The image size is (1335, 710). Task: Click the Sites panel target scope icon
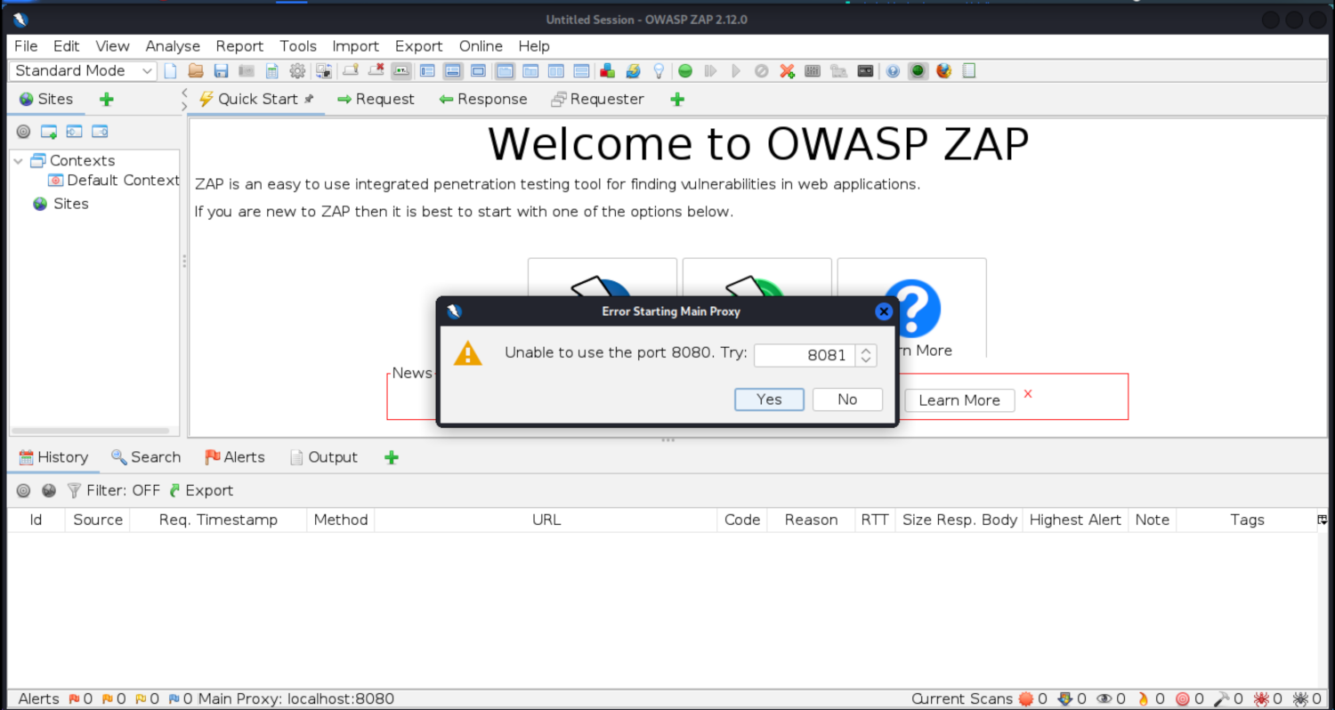point(23,132)
